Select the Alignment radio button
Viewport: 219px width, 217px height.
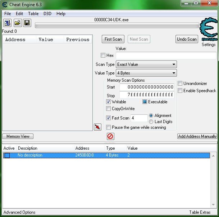pyautogui.click(x=151, y=116)
